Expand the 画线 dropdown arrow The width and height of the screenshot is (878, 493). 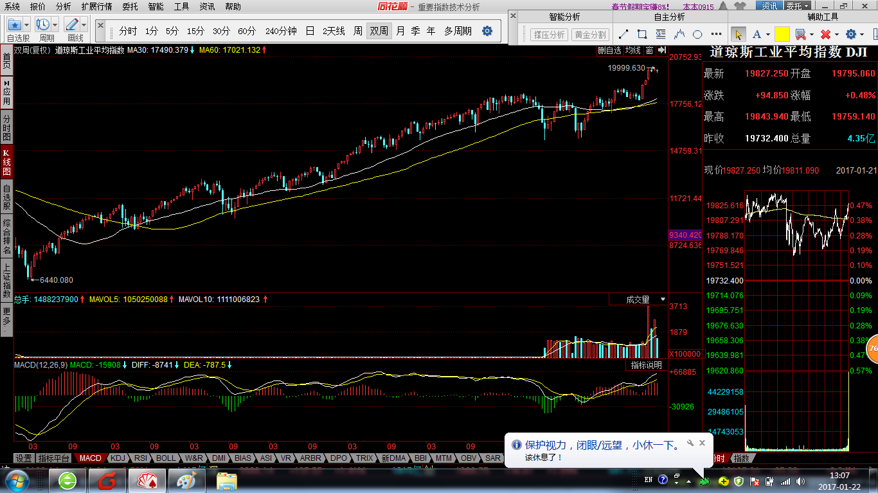84,25
